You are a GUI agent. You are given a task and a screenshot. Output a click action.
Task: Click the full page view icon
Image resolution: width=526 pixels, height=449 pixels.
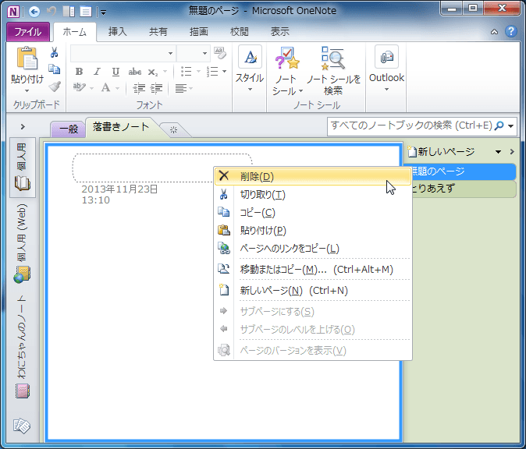(x=86, y=12)
